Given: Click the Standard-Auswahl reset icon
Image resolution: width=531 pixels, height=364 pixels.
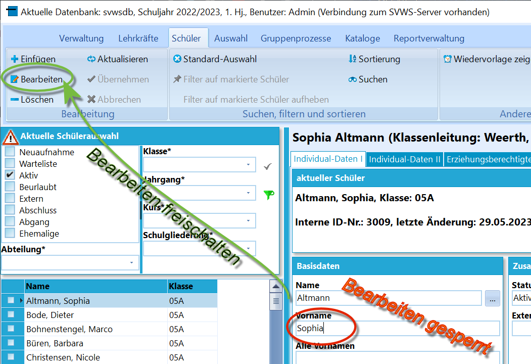Looking at the screenshot, I should (x=177, y=59).
